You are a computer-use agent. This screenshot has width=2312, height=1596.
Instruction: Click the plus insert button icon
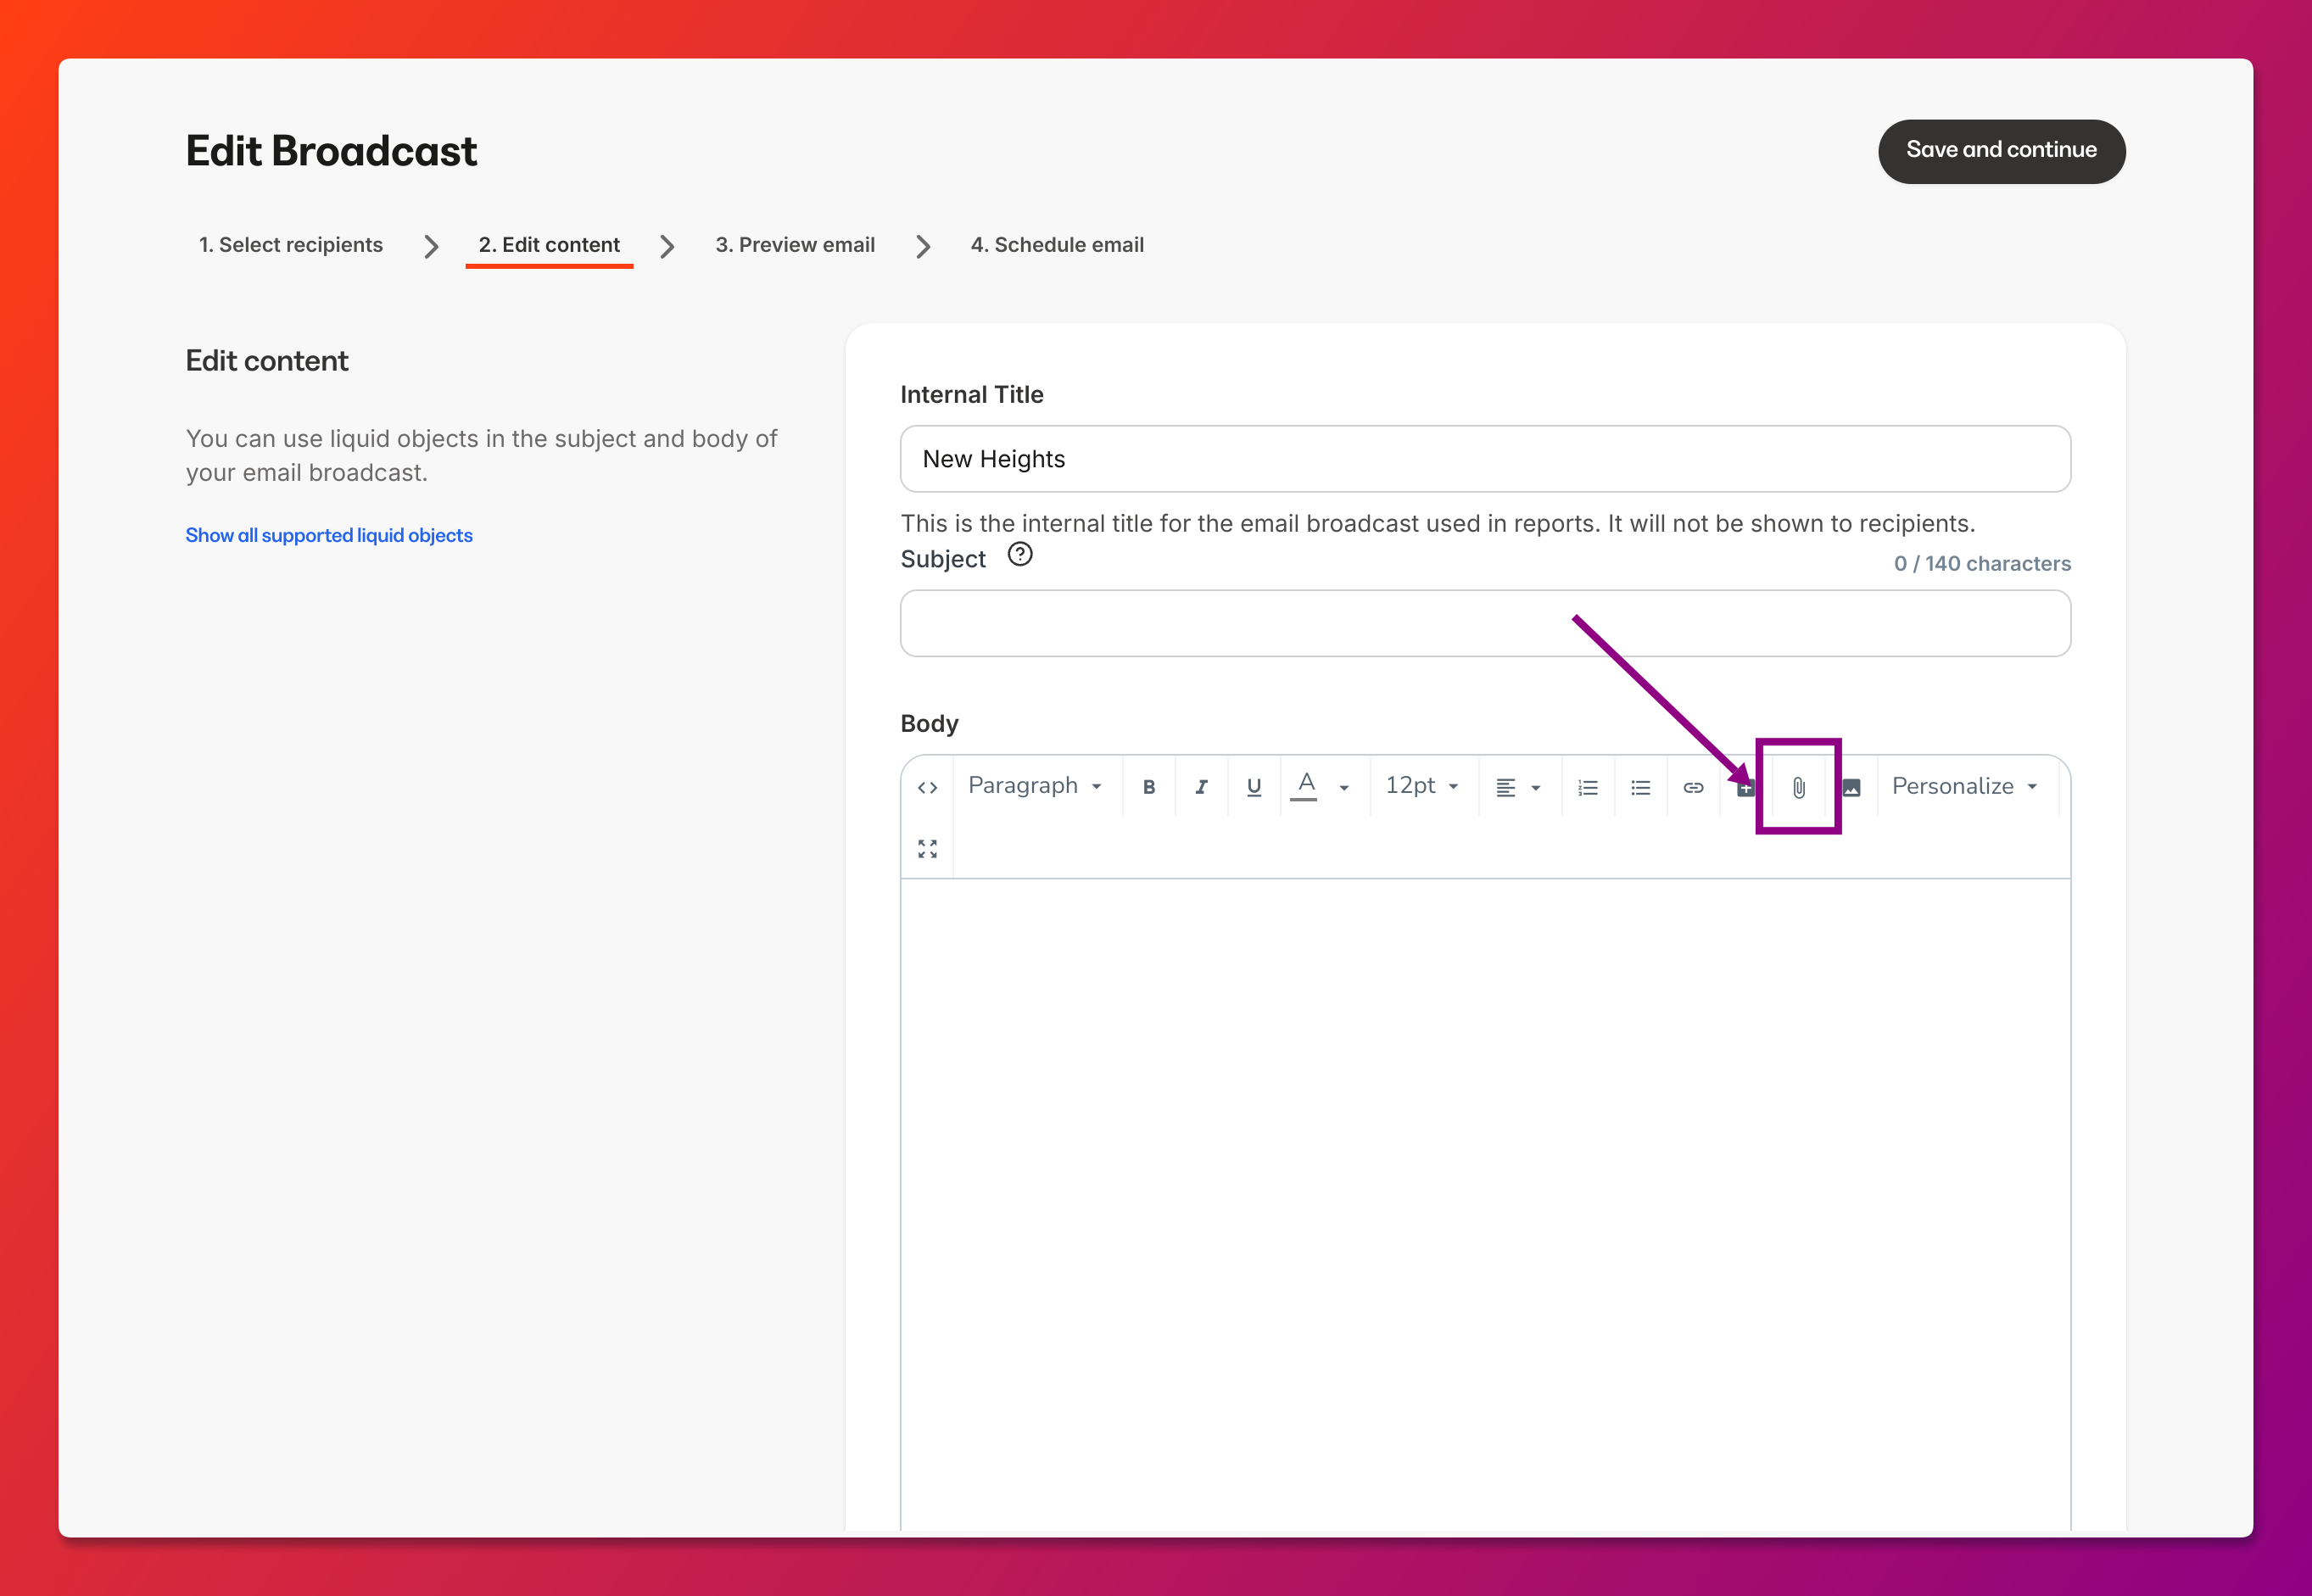click(1745, 788)
